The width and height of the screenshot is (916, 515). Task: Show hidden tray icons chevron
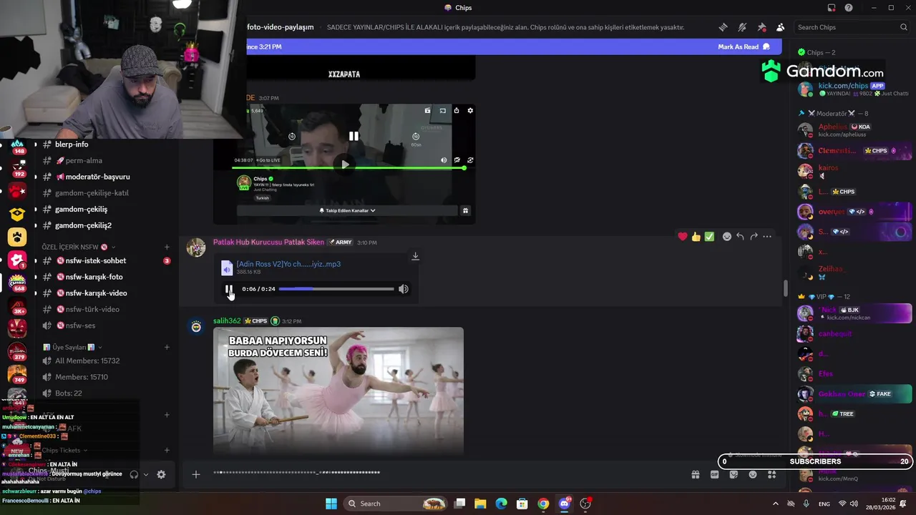coord(775,504)
